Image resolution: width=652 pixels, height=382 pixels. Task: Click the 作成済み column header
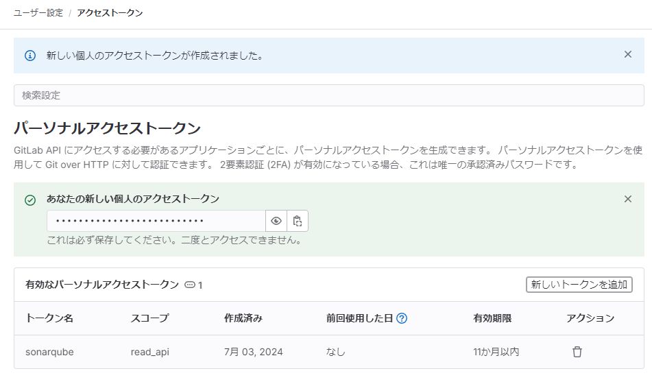[243, 318]
